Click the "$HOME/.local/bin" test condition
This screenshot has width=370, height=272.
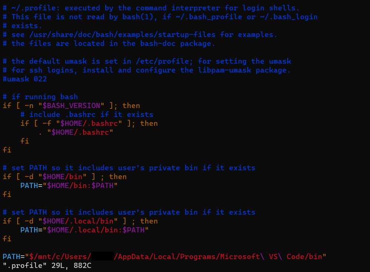(80, 221)
